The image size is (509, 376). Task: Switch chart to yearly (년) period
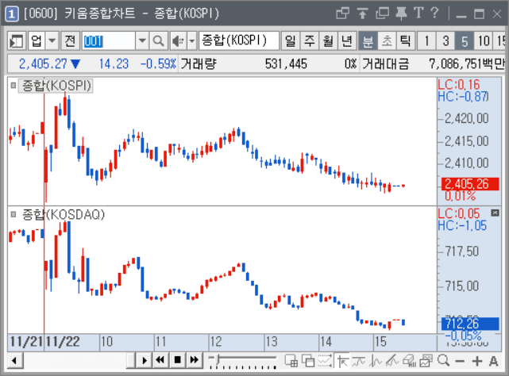pos(347,41)
